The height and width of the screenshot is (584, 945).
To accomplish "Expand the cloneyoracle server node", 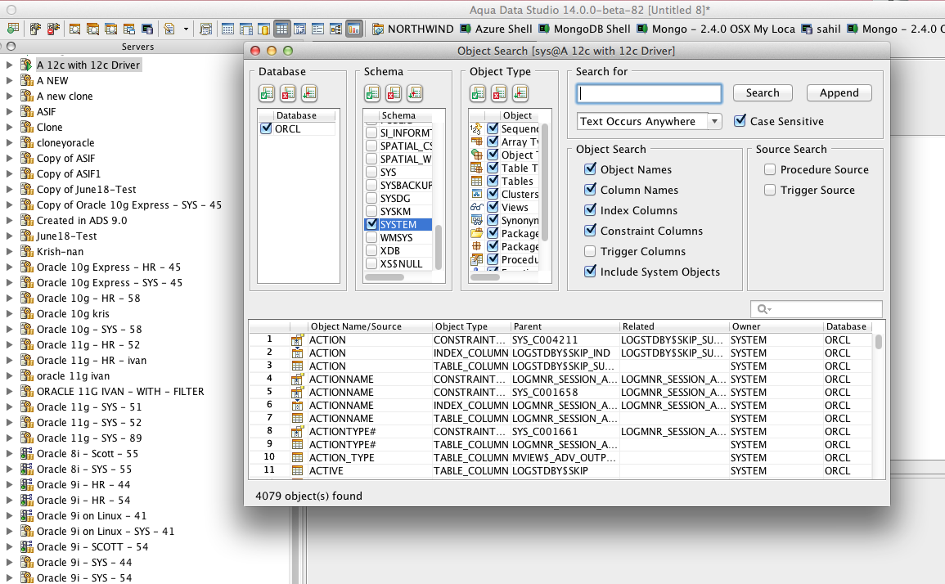I will (x=10, y=143).
